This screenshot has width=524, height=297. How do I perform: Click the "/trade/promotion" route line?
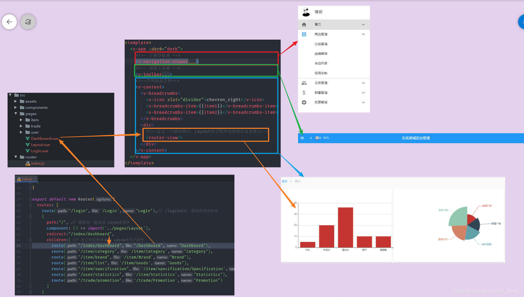137,280
